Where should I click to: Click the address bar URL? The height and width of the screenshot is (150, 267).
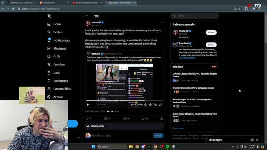(40, 9)
